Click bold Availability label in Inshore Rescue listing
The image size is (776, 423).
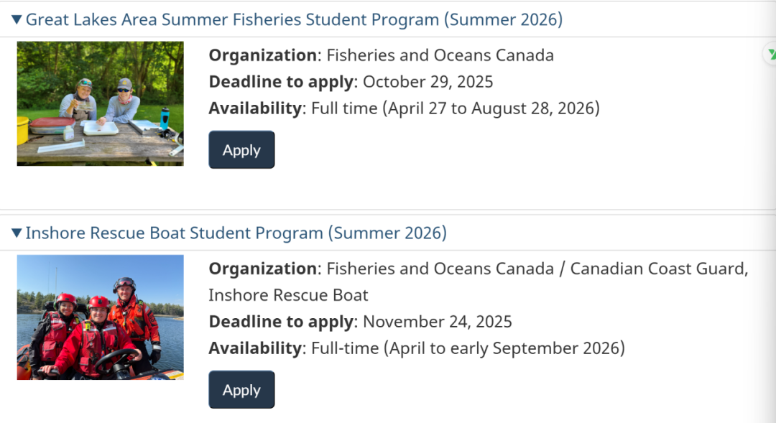click(254, 348)
